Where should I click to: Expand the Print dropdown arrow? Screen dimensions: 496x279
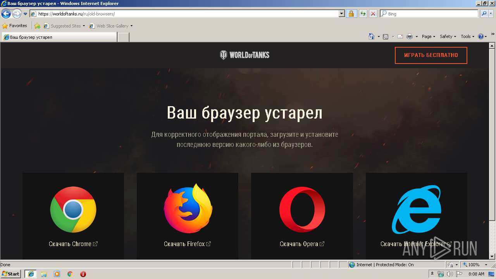point(417,36)
